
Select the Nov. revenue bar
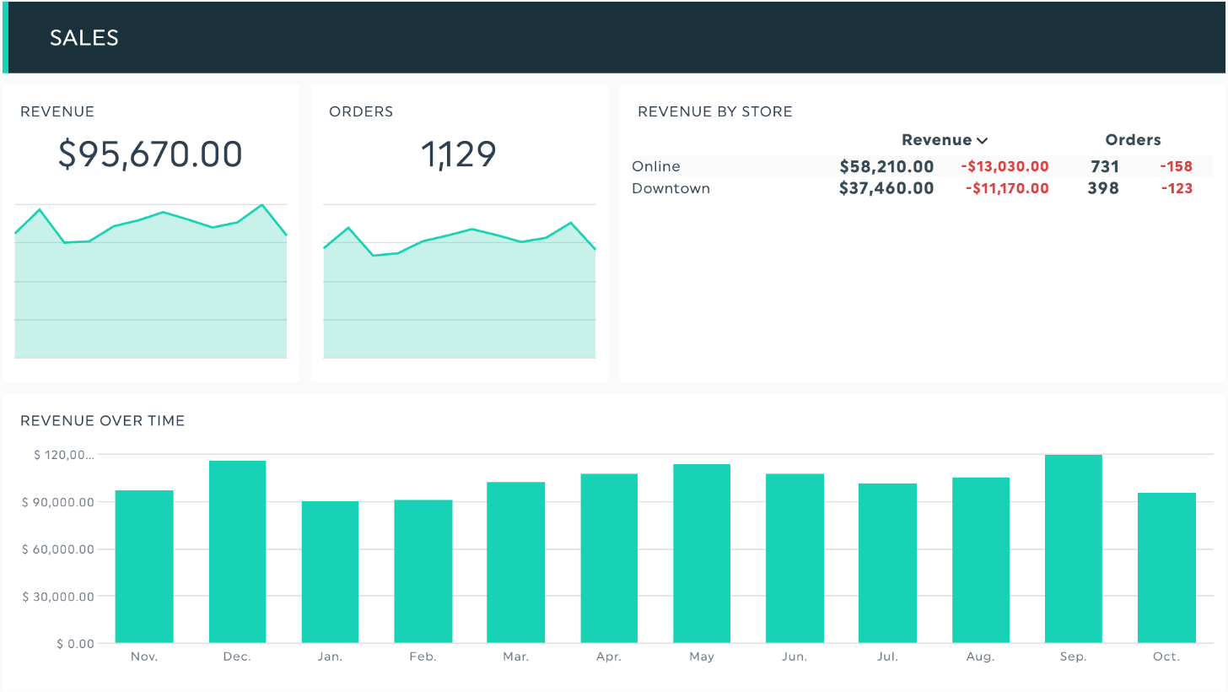coord(144,566)
